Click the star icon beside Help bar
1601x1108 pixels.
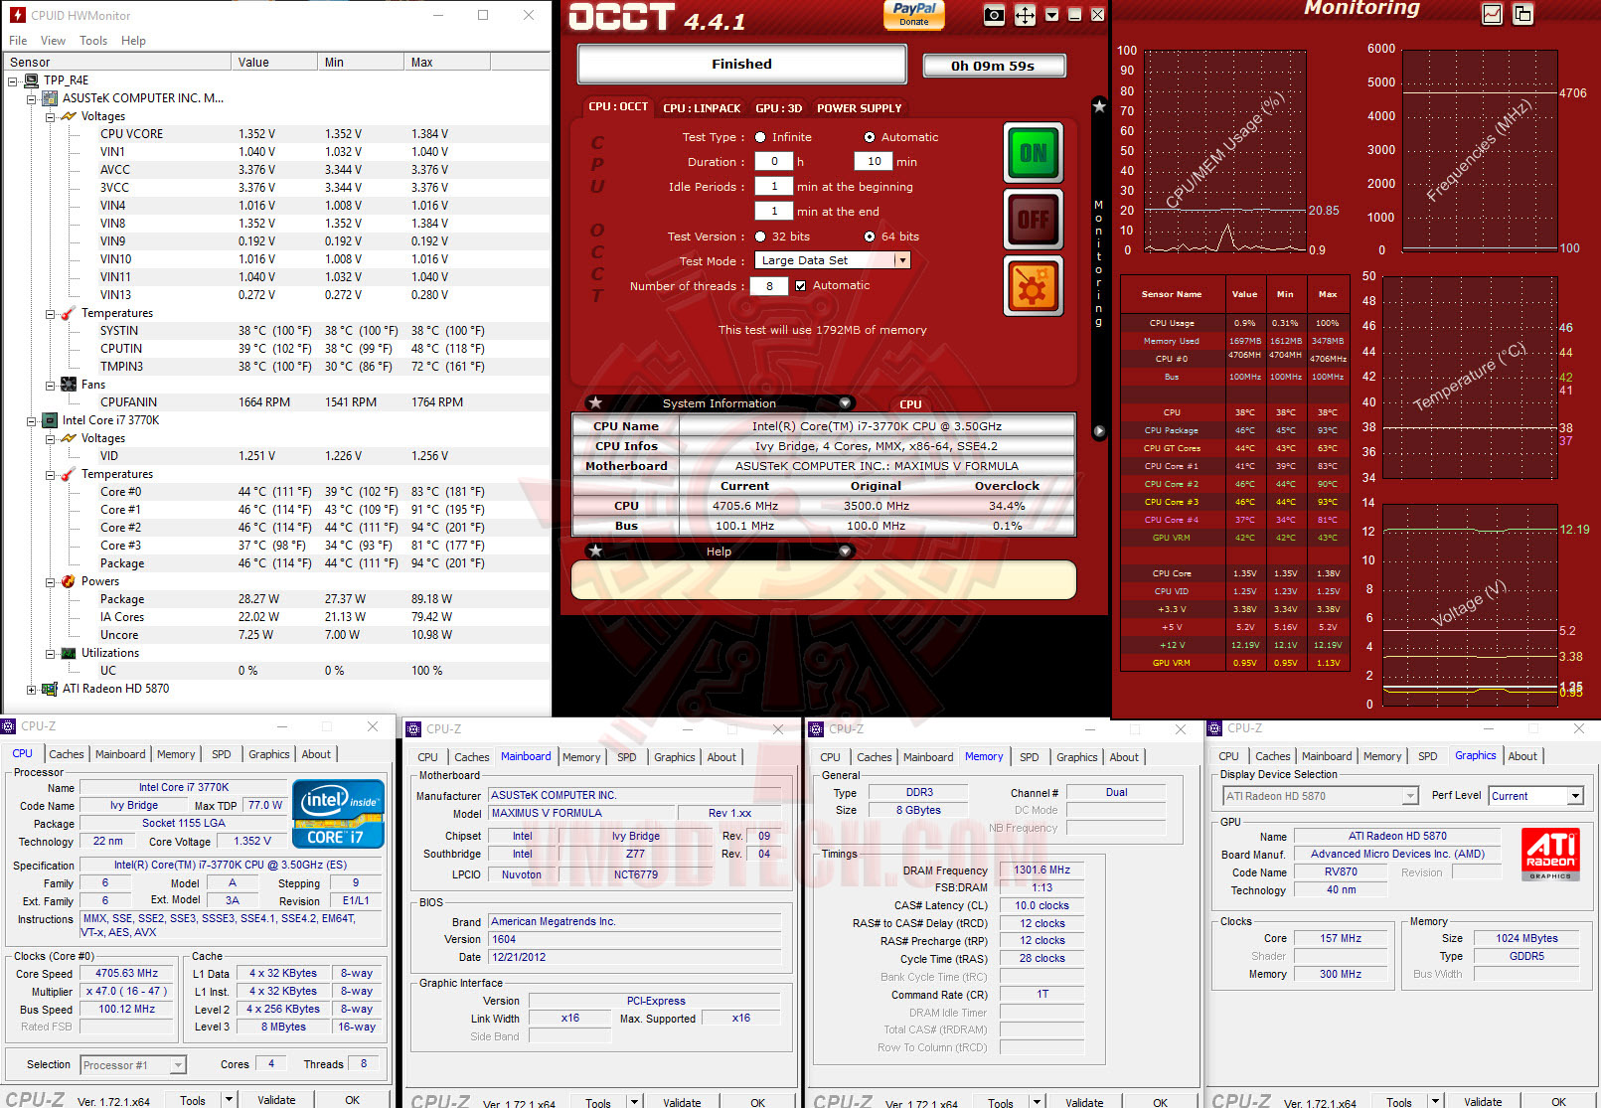pyautogui.click(x=595, y=551)
